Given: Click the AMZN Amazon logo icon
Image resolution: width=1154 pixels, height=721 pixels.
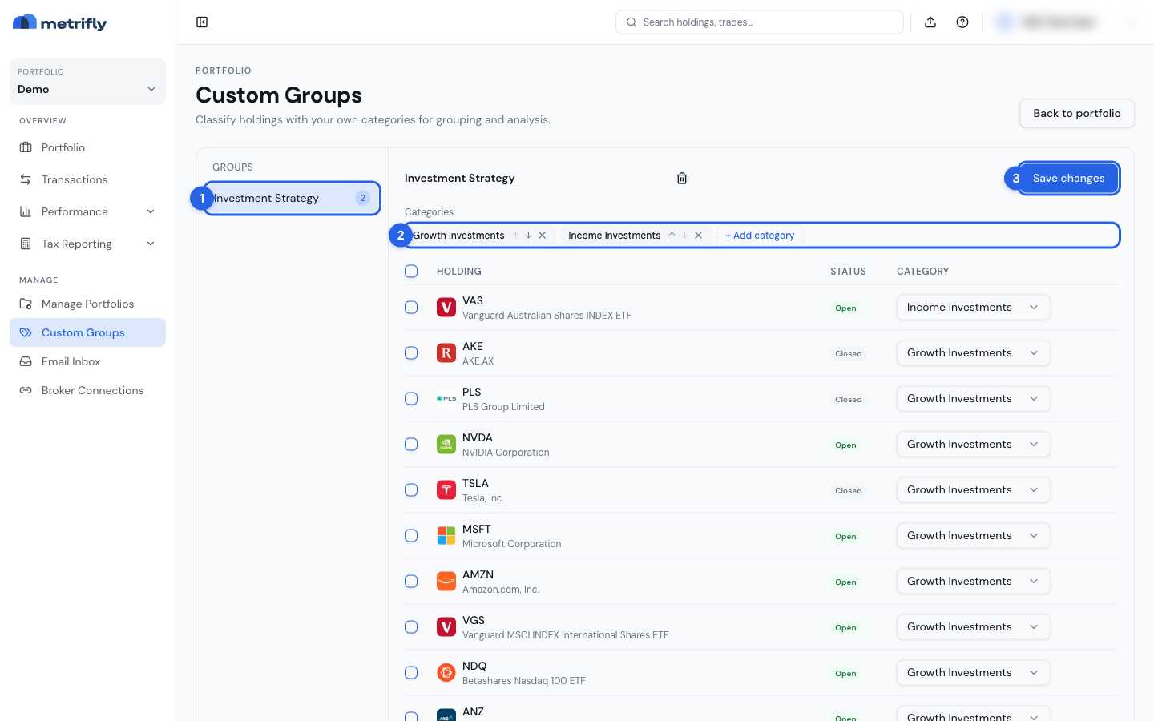Looking at the screenshot, I should [x=446, y=582].
